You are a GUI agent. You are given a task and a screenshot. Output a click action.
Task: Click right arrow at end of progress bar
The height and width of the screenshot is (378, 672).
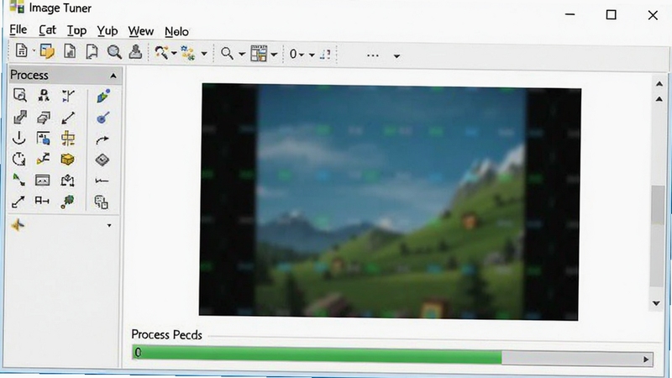646,360
